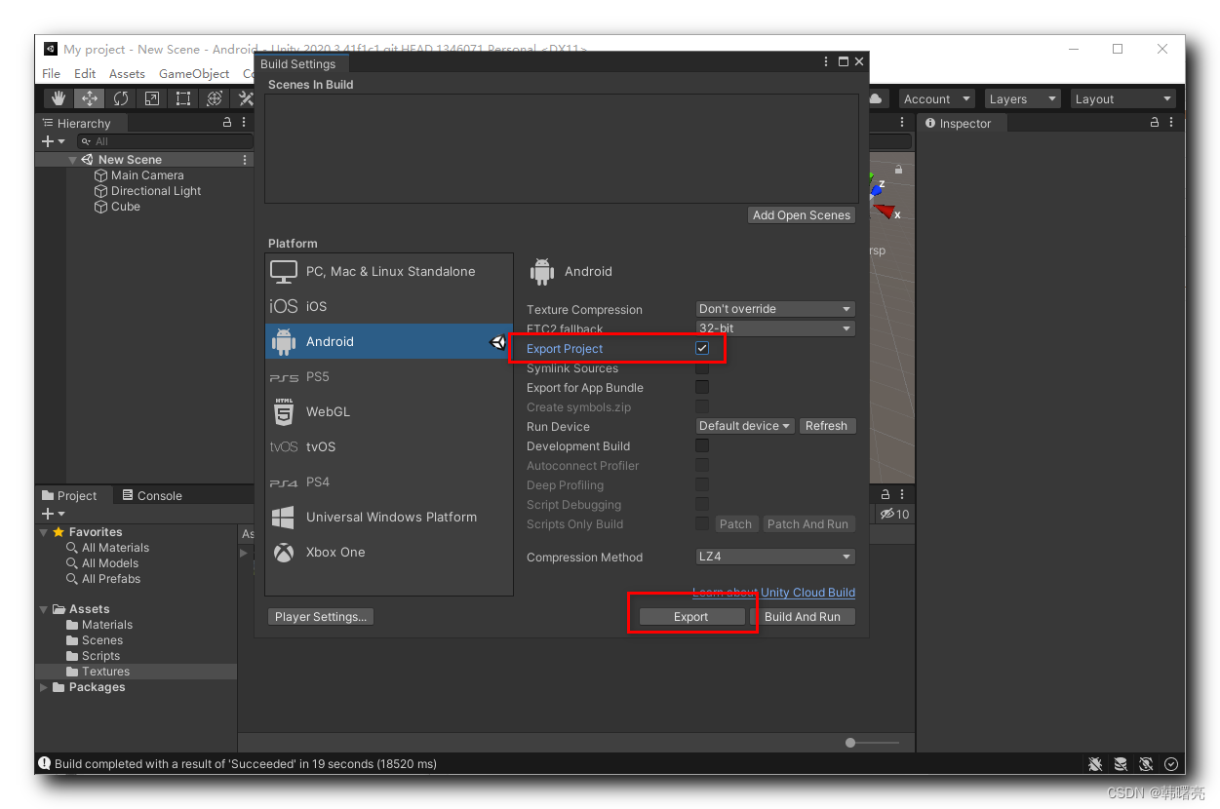Select the Move tool in the toolbar
Viewport: 1220px width, 809px height.
coord(90,98)
